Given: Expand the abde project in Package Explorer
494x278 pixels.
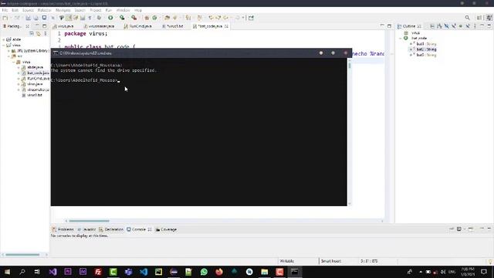Looking at the screenshot, I should click(x=4, y=39).
